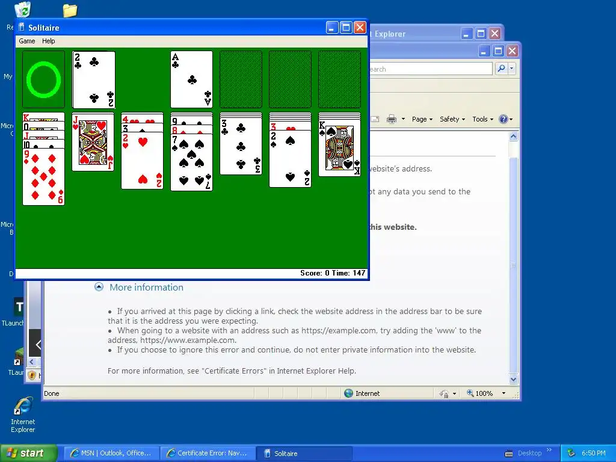Switch to Certificate Error taskbar window
616x462 pixels.
pyautogui.click(x=208, y=454)
